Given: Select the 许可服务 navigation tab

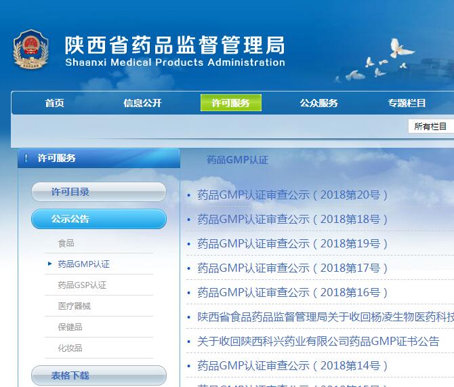Looking at the screenshot, I should point(230,103).
